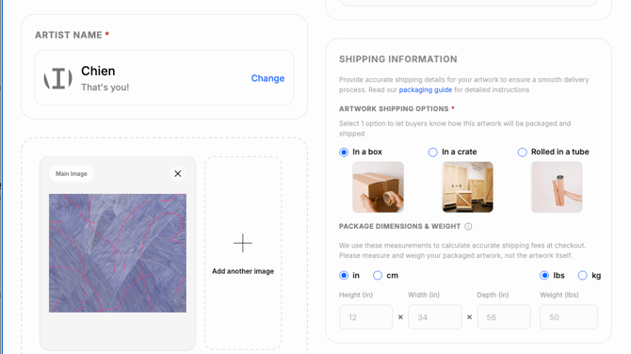The width and height of the screenshot is (631, 354).
Task: Focus the Depth (in) field
Action: pos(504,317)
